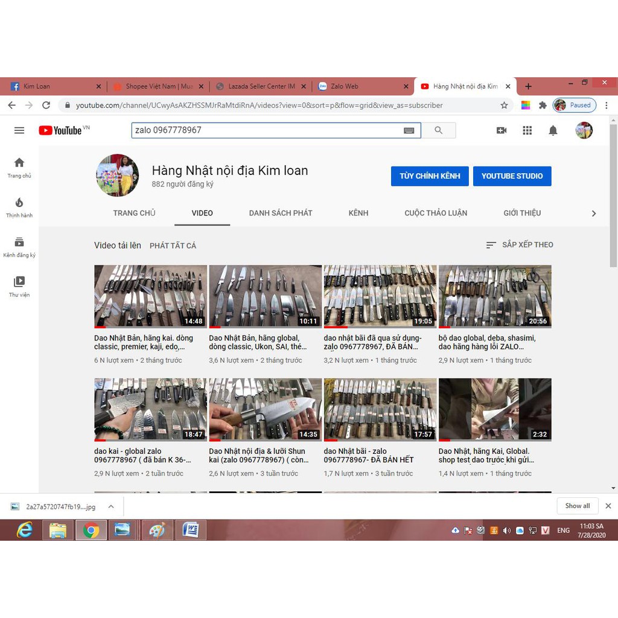Submit search with the magnifier button
This screenshot has height=618, width=618.
(x=438, y=130)
